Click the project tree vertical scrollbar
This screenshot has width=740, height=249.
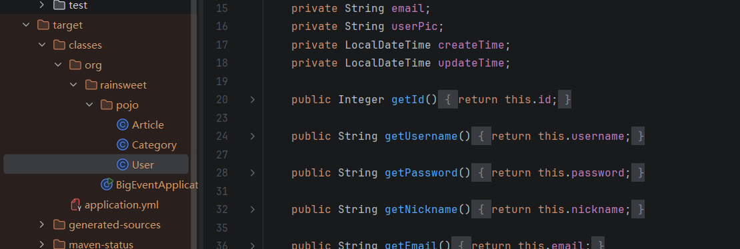[194, 124]
